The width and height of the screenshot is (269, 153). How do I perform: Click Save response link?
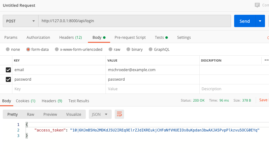[x=263, y=100]
